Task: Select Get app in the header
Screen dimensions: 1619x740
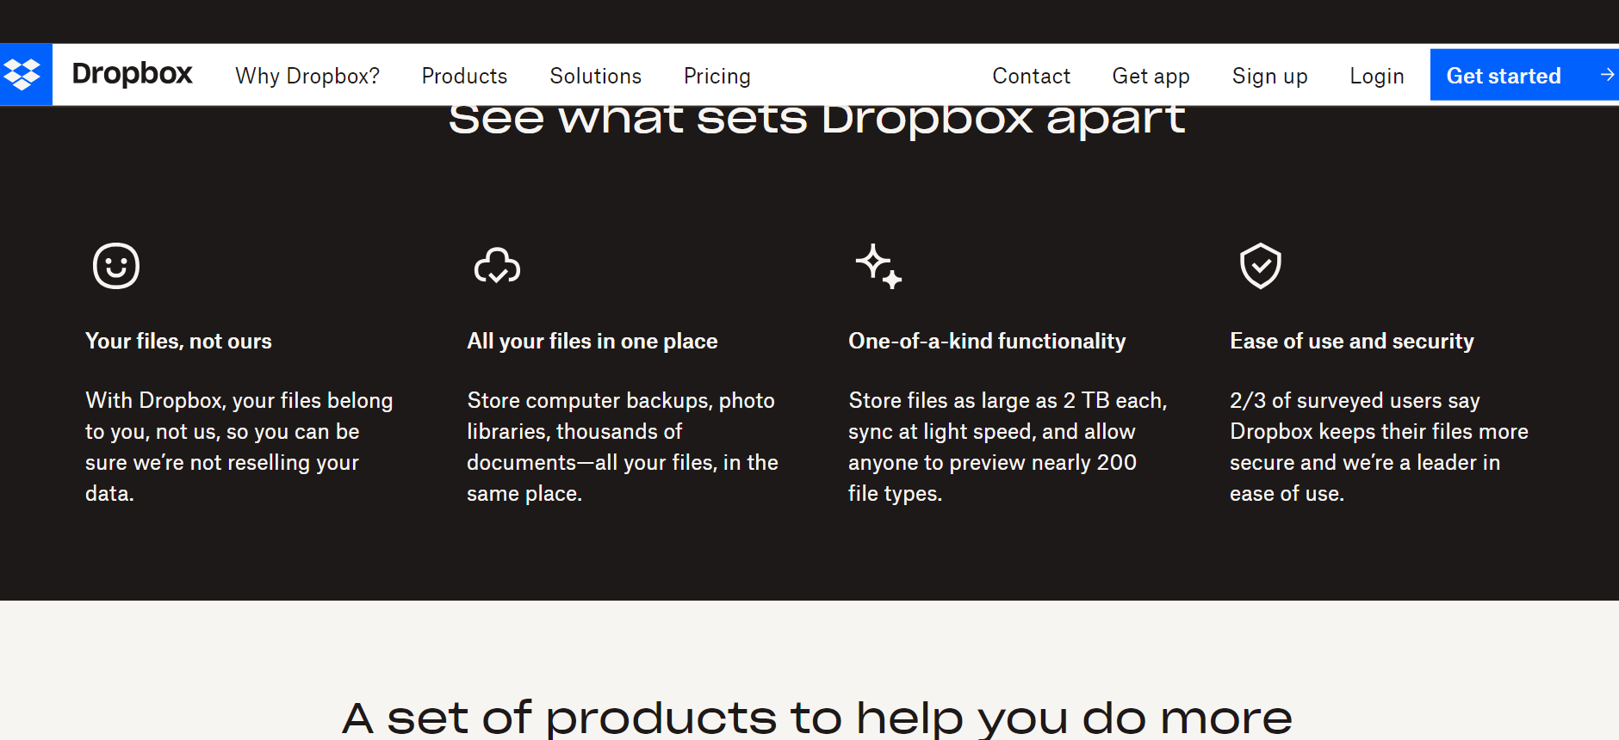Action: click(1151, 77)
